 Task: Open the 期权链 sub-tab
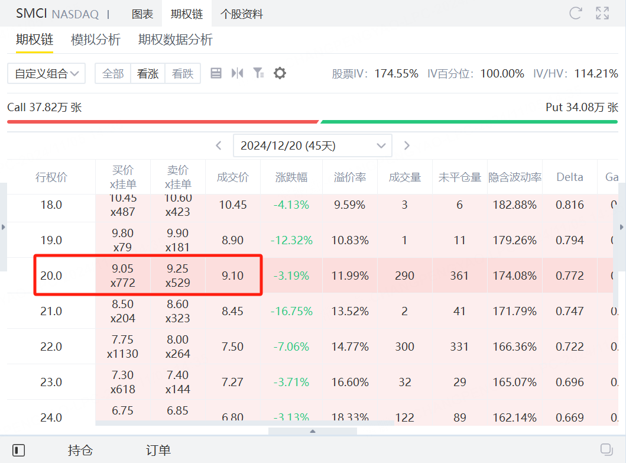point(35,40)
